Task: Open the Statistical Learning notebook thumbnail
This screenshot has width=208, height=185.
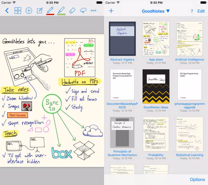Action: click(190, 134)
